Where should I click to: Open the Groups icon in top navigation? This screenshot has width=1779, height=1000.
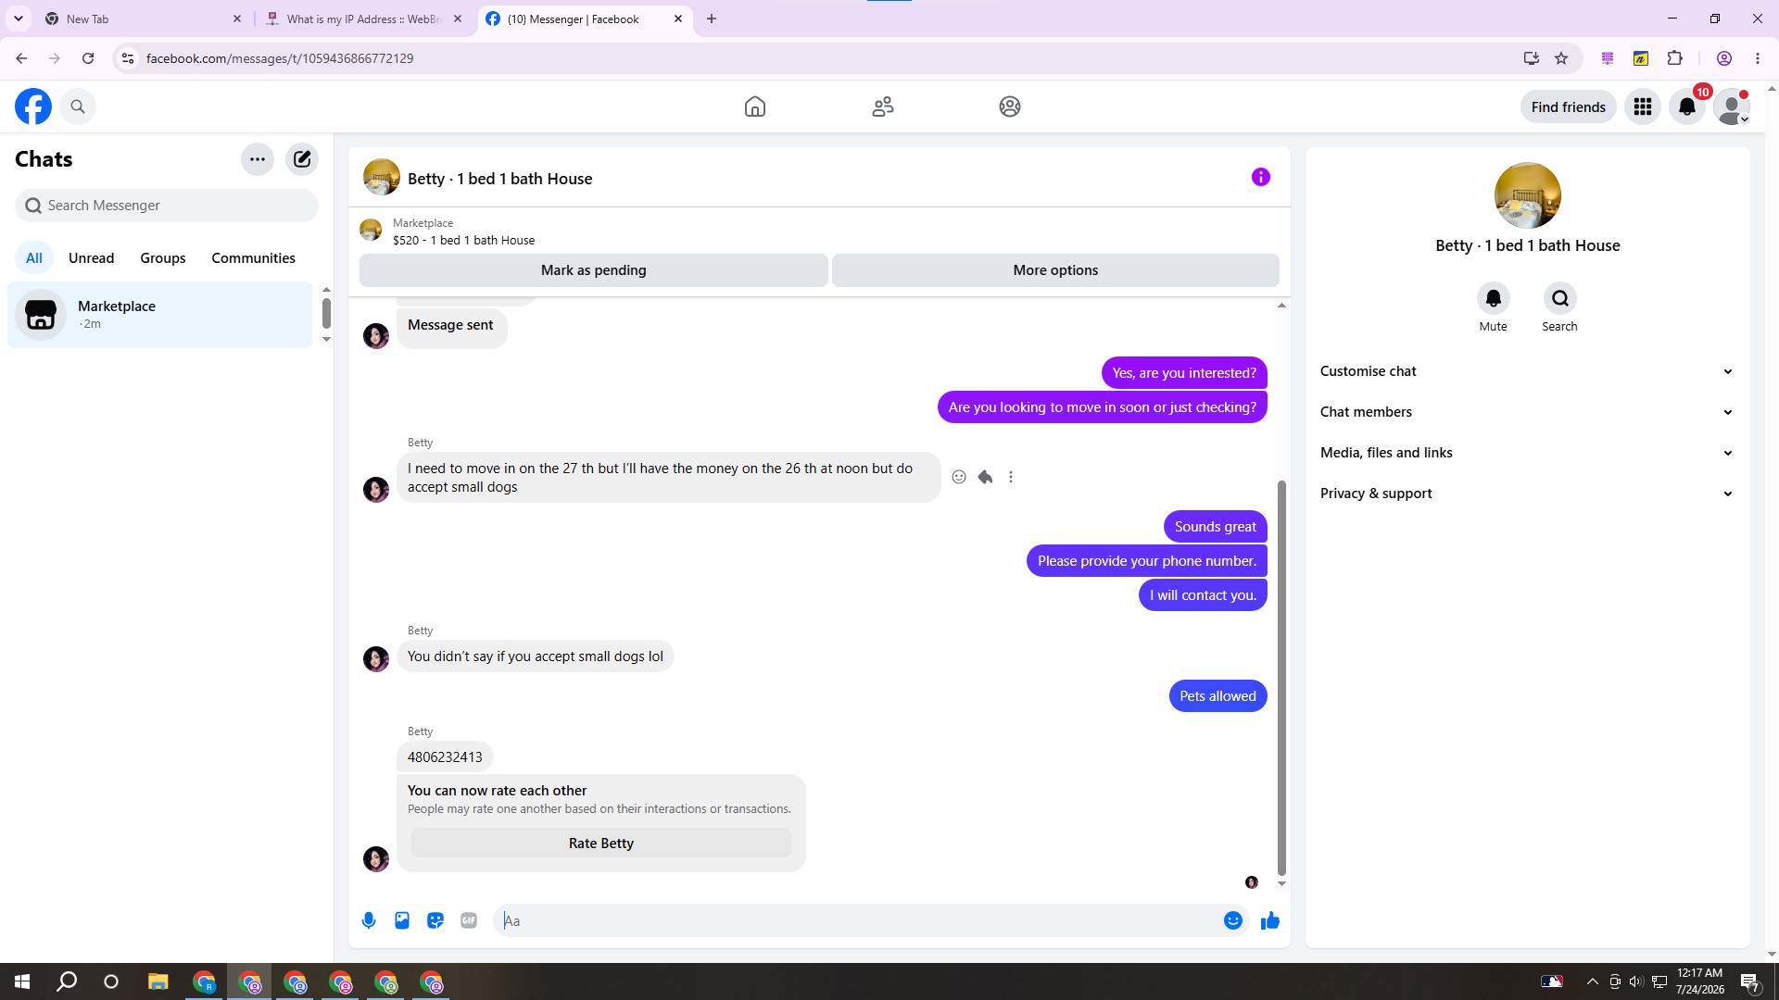pos(1010,106)
